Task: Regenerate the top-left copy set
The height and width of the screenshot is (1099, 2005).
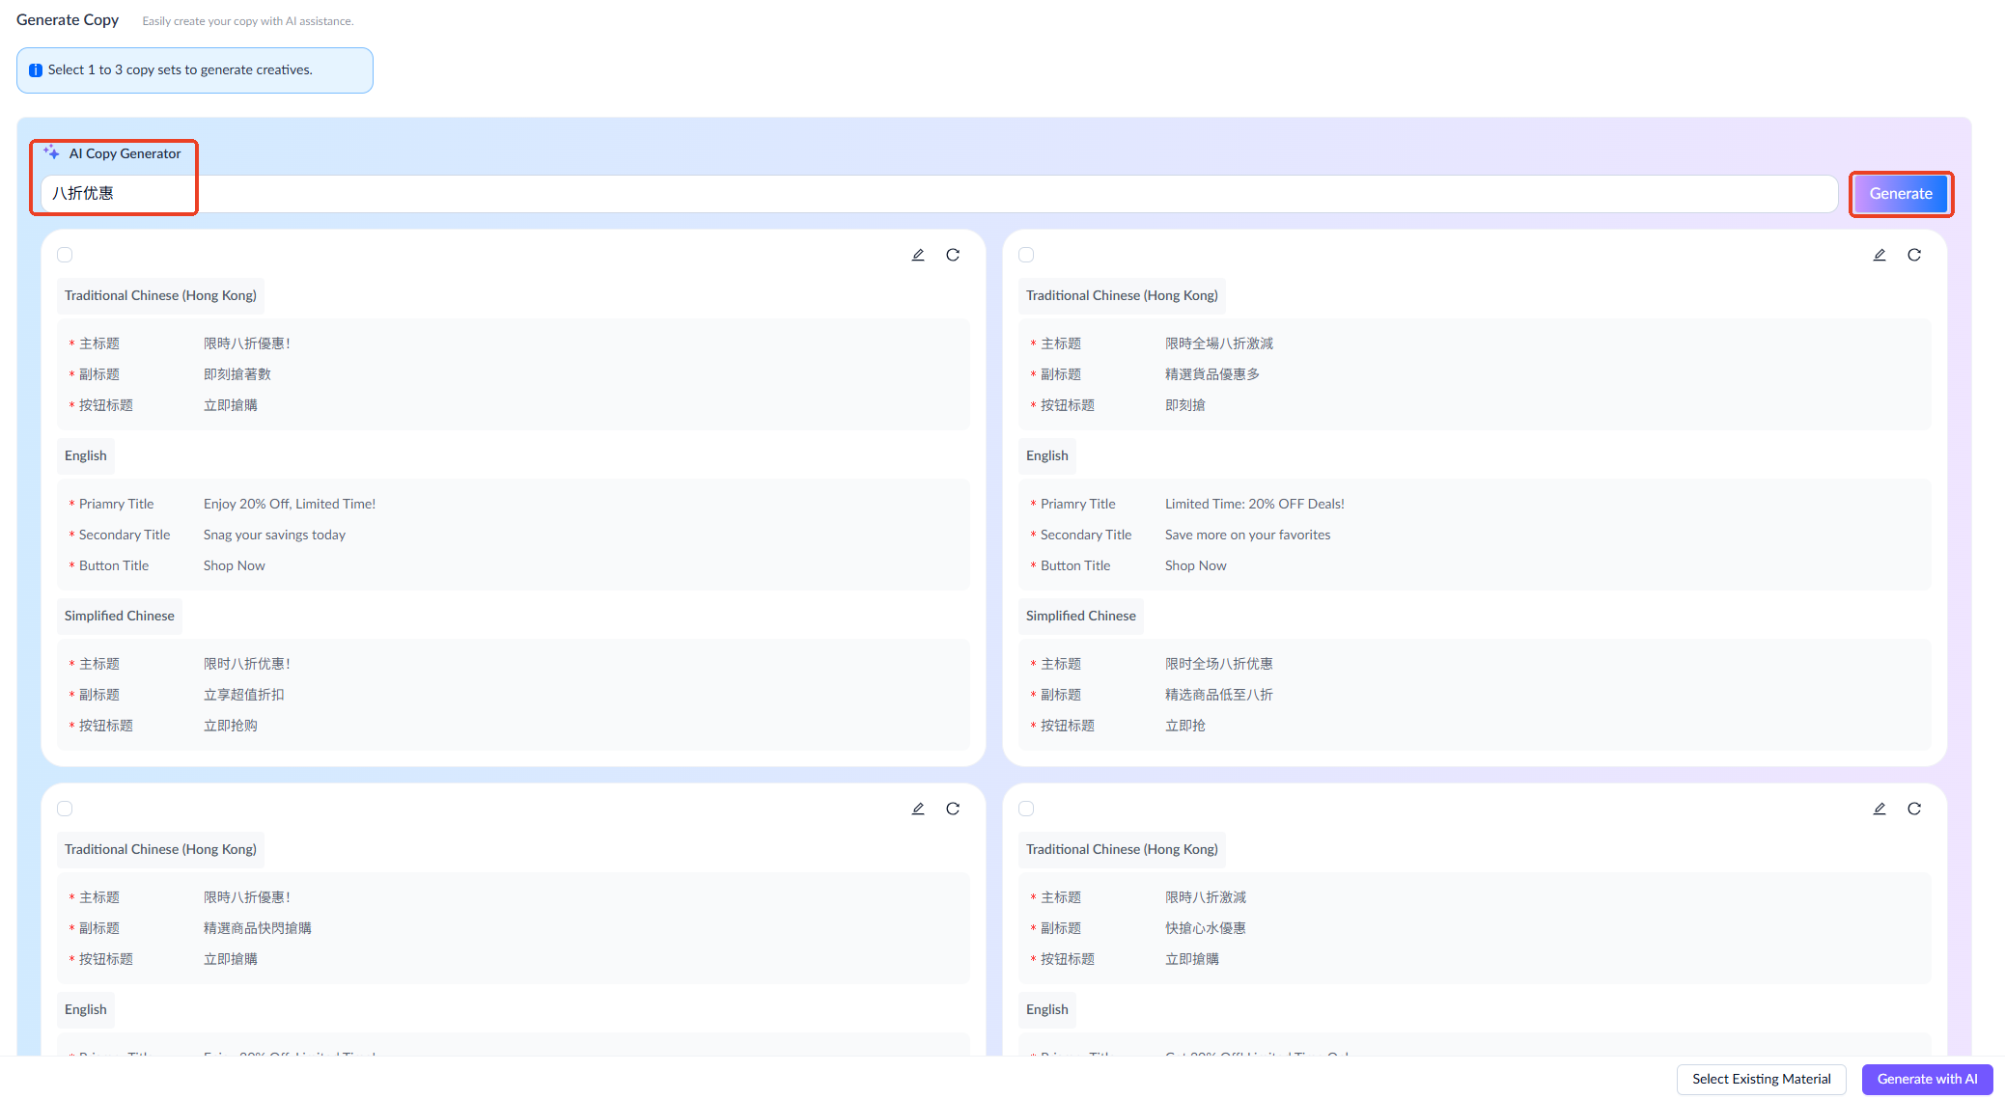Action: [953, 255]
